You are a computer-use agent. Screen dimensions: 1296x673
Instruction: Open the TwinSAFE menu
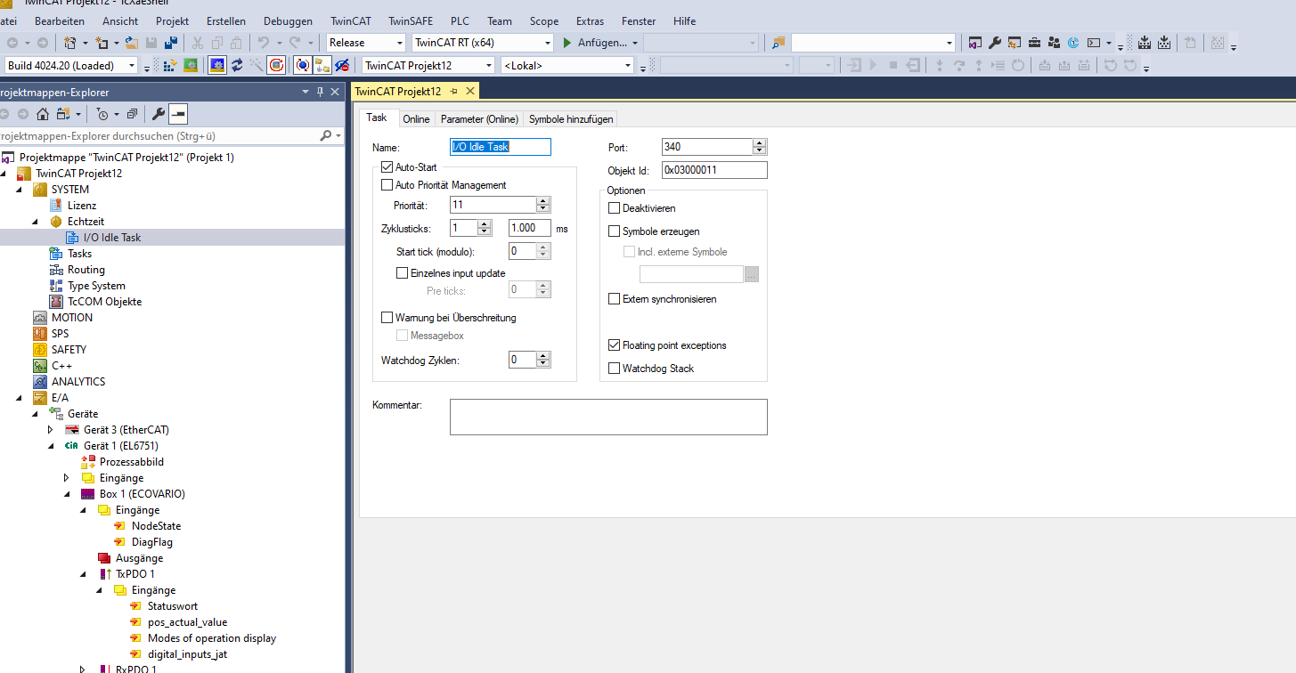click(410, 20)
